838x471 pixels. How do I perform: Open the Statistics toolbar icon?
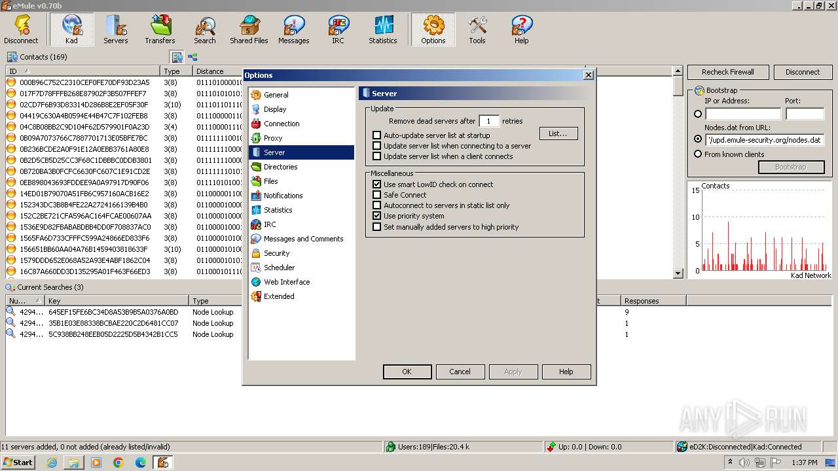383,29
